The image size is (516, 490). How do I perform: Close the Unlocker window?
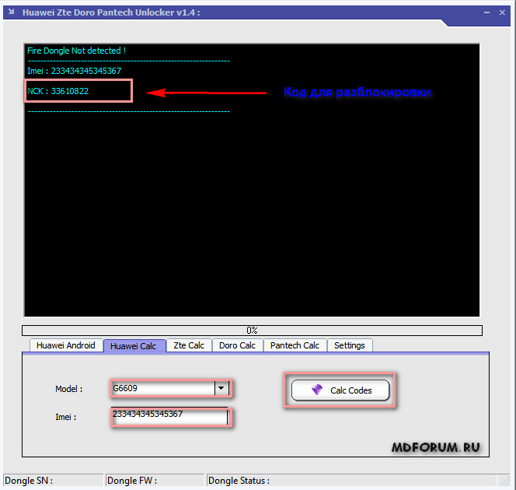click(504, 12)
